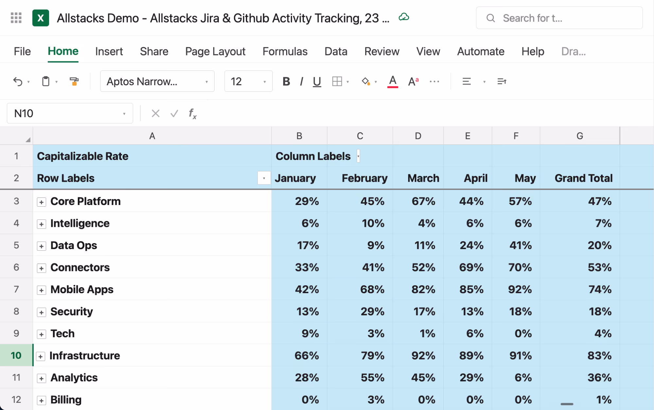
Task: Click the Select All corner triangle
Action: click(27, 140)
